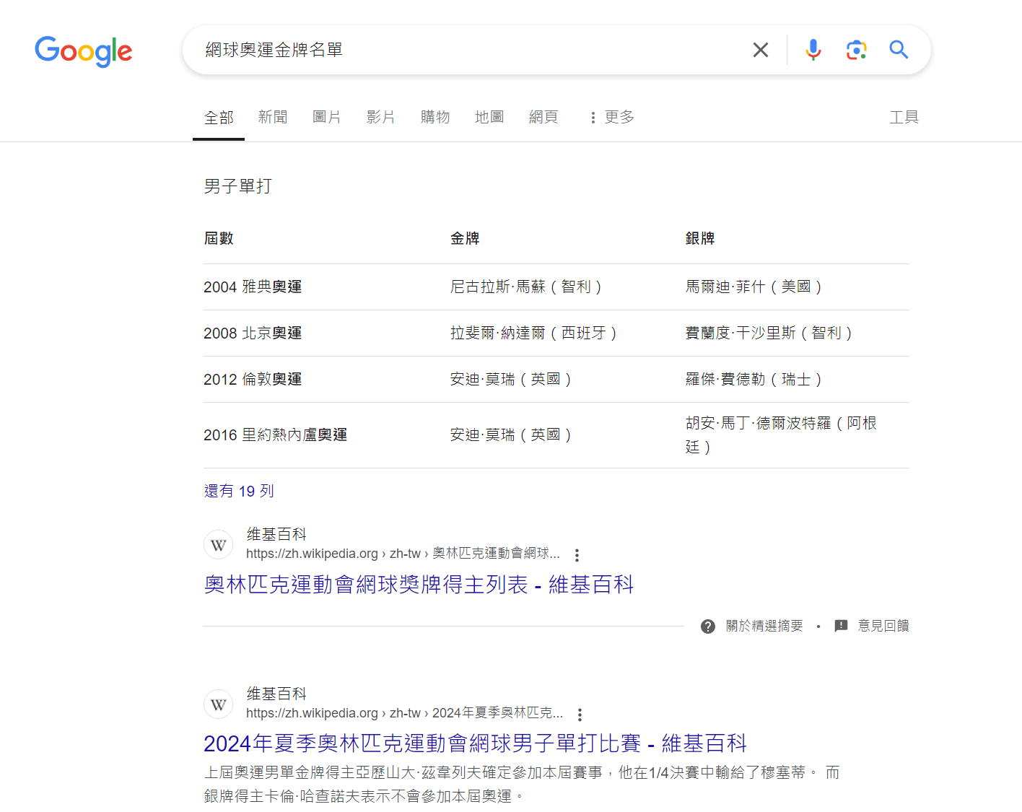Click the 羅傑·費德勒（瑞士） cell
The height and width of the screenshot is (812, 1022).
pyautogui.click(x=754, y=379)
